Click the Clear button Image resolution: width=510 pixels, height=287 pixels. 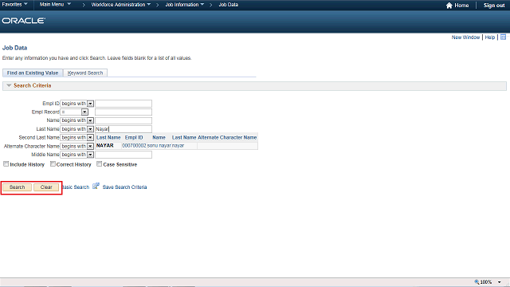pos(46,187)
